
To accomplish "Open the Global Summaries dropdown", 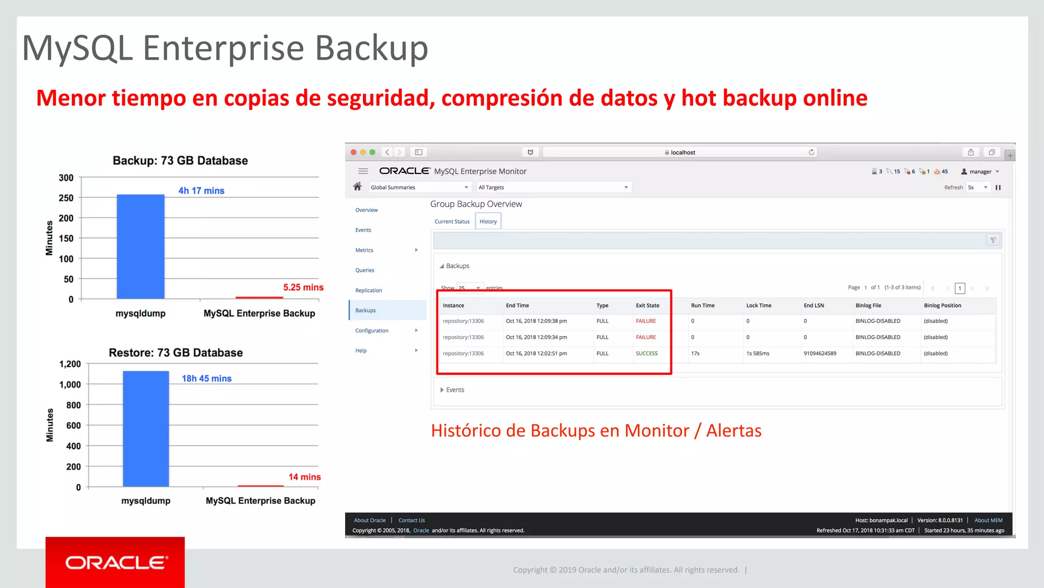I will (x=420, y=187).
